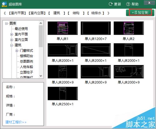Viewport: 156px width, 129px height.
Task: Select 室内平面 tree item label
Action: (x=21, y=34)
